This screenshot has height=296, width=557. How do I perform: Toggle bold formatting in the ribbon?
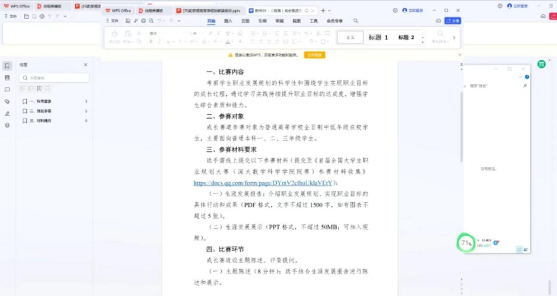pos(151,41)
